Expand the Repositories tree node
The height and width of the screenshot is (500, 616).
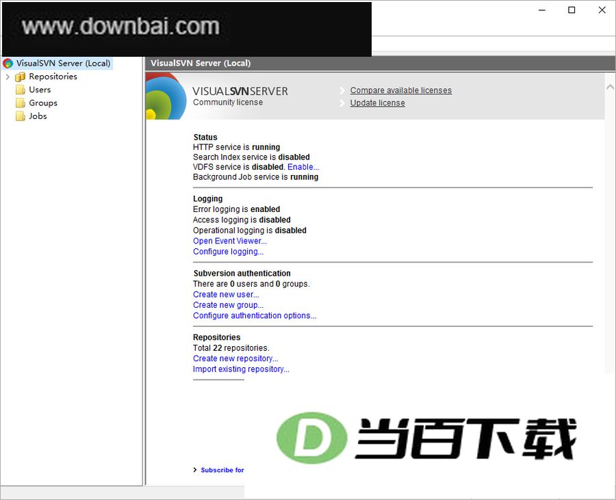tap(8, 77)
